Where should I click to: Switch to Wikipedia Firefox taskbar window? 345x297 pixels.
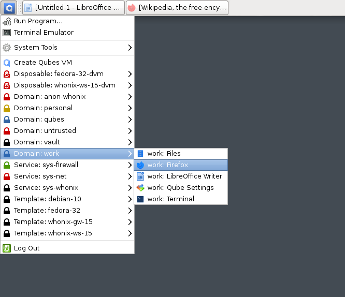[x=177, y=8]
